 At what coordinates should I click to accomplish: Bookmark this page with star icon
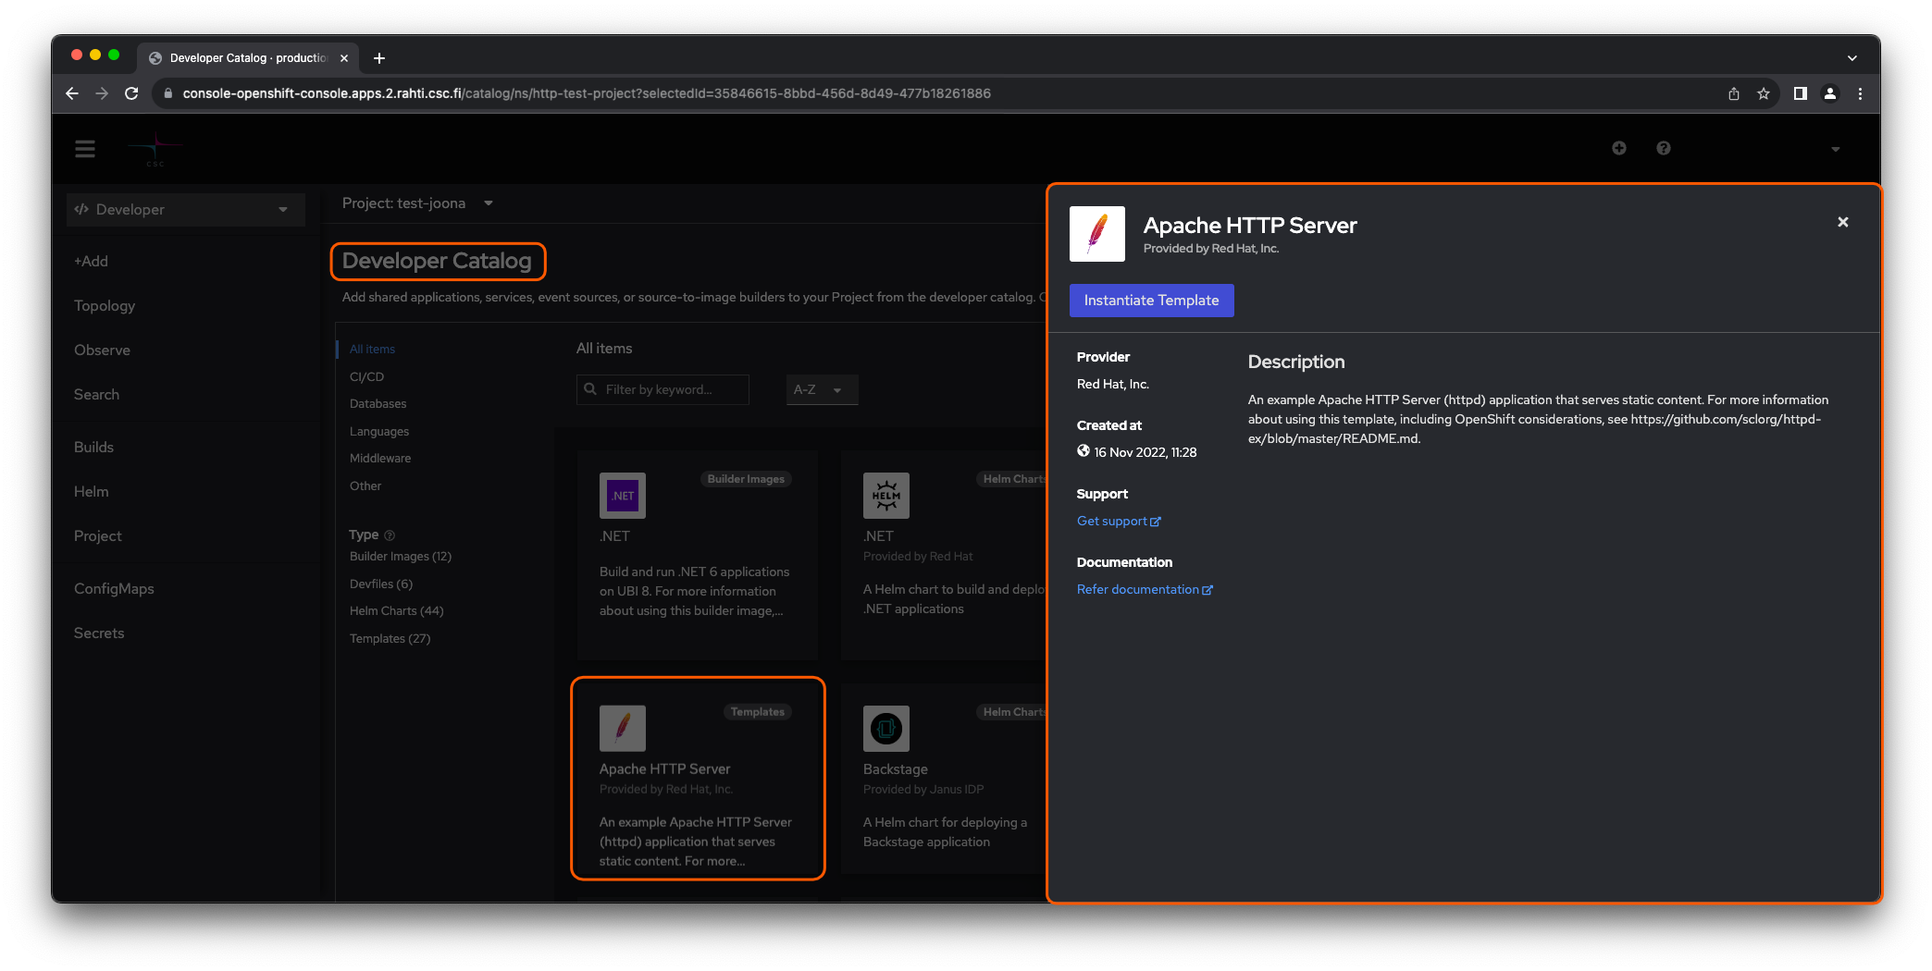coord(1764,93)
